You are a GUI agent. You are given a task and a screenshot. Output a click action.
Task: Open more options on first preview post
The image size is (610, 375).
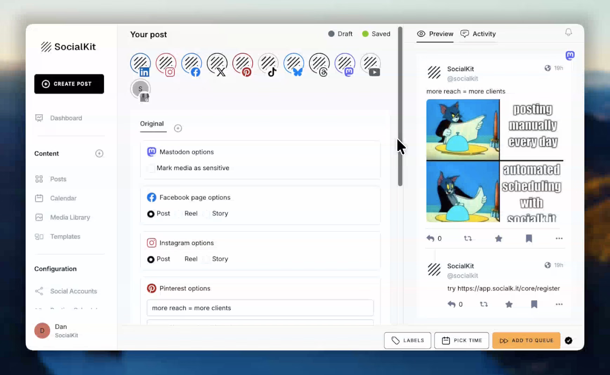[x=559, y=239]
